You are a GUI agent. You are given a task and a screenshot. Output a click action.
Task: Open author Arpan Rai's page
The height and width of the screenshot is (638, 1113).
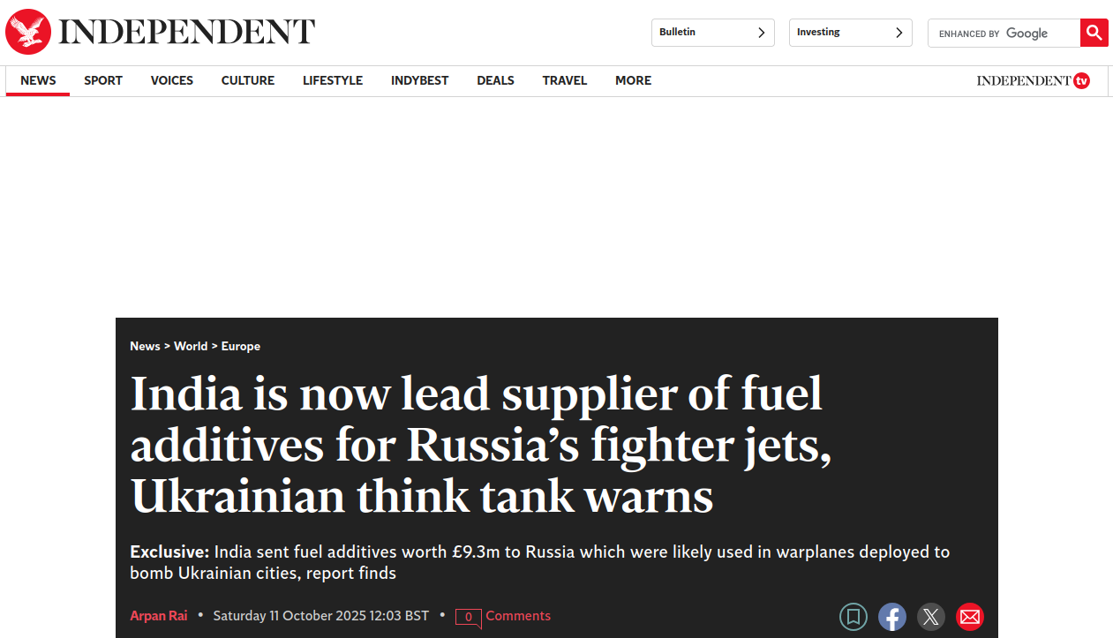coord(159,616)
